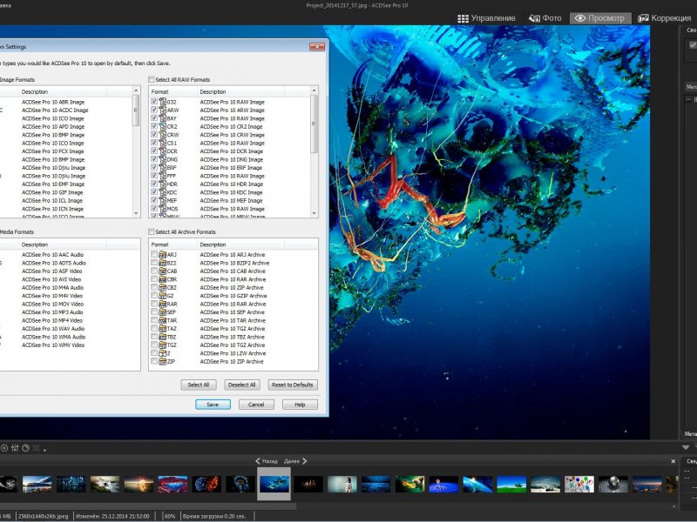Click the 032 format file icon

pyautogui.click(x=163, y=102)
